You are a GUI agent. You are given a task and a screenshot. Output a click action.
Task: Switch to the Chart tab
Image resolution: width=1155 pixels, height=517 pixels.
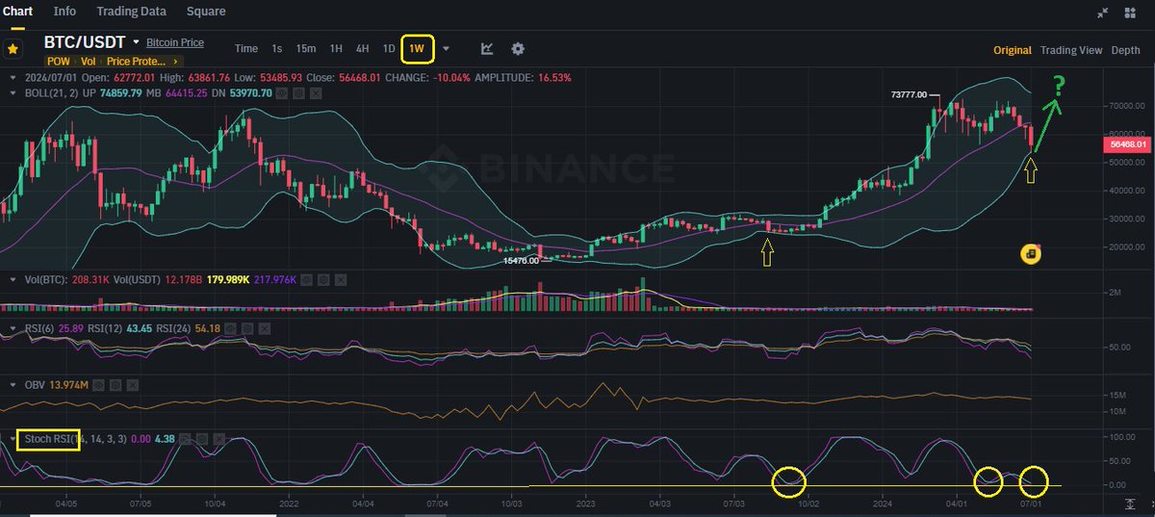[x=17, y=12]
